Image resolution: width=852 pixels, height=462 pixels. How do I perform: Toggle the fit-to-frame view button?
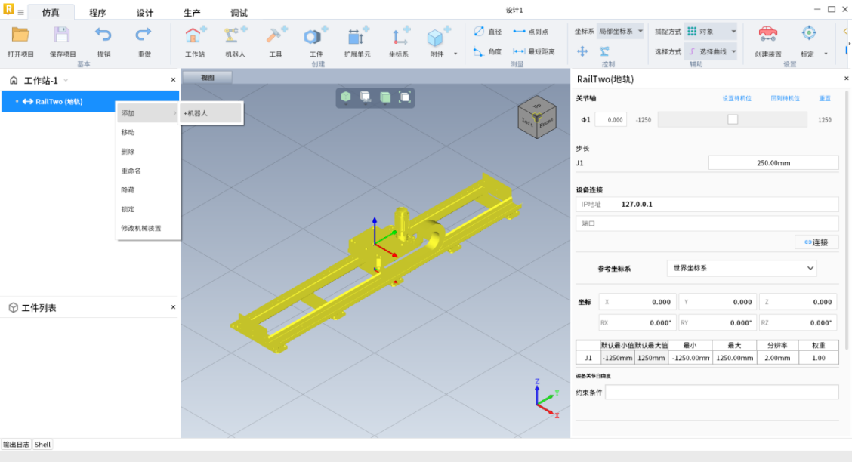tap(405, 97)
